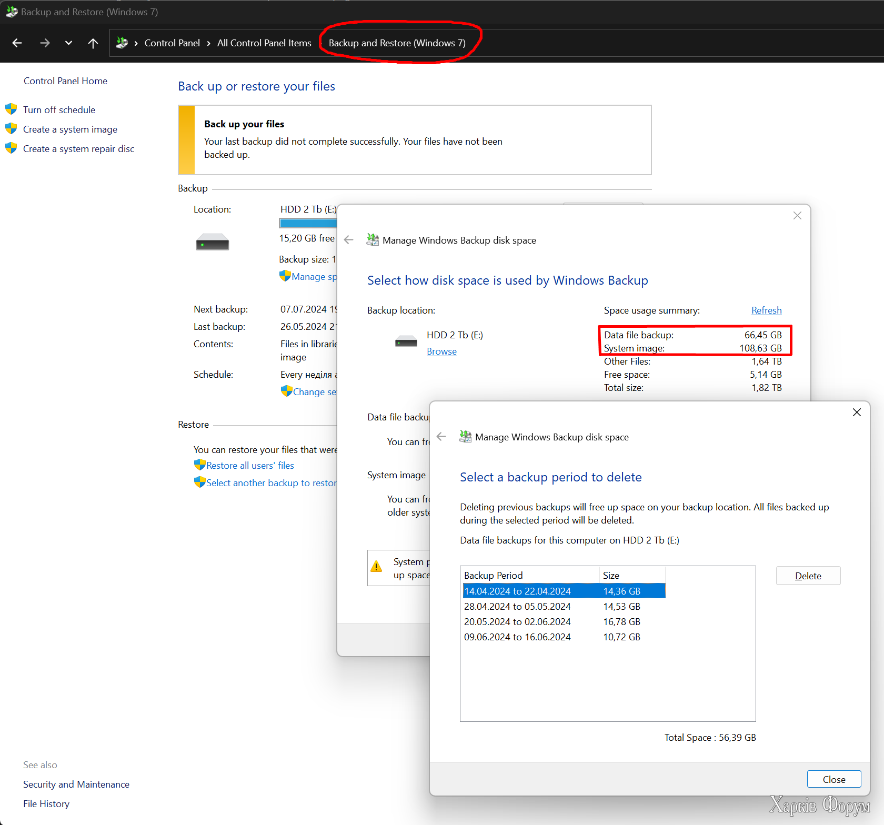Click the warning triangle icon in rear dialog
The image size is (884, 825).
coord(377,567)
